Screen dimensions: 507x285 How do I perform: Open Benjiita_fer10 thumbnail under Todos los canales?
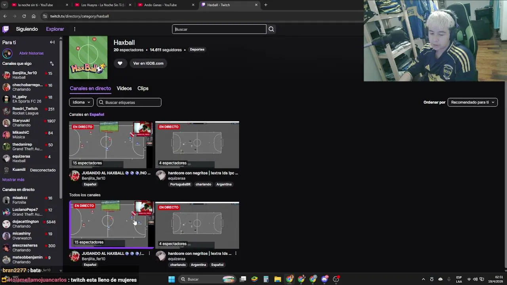click(112, 224)
